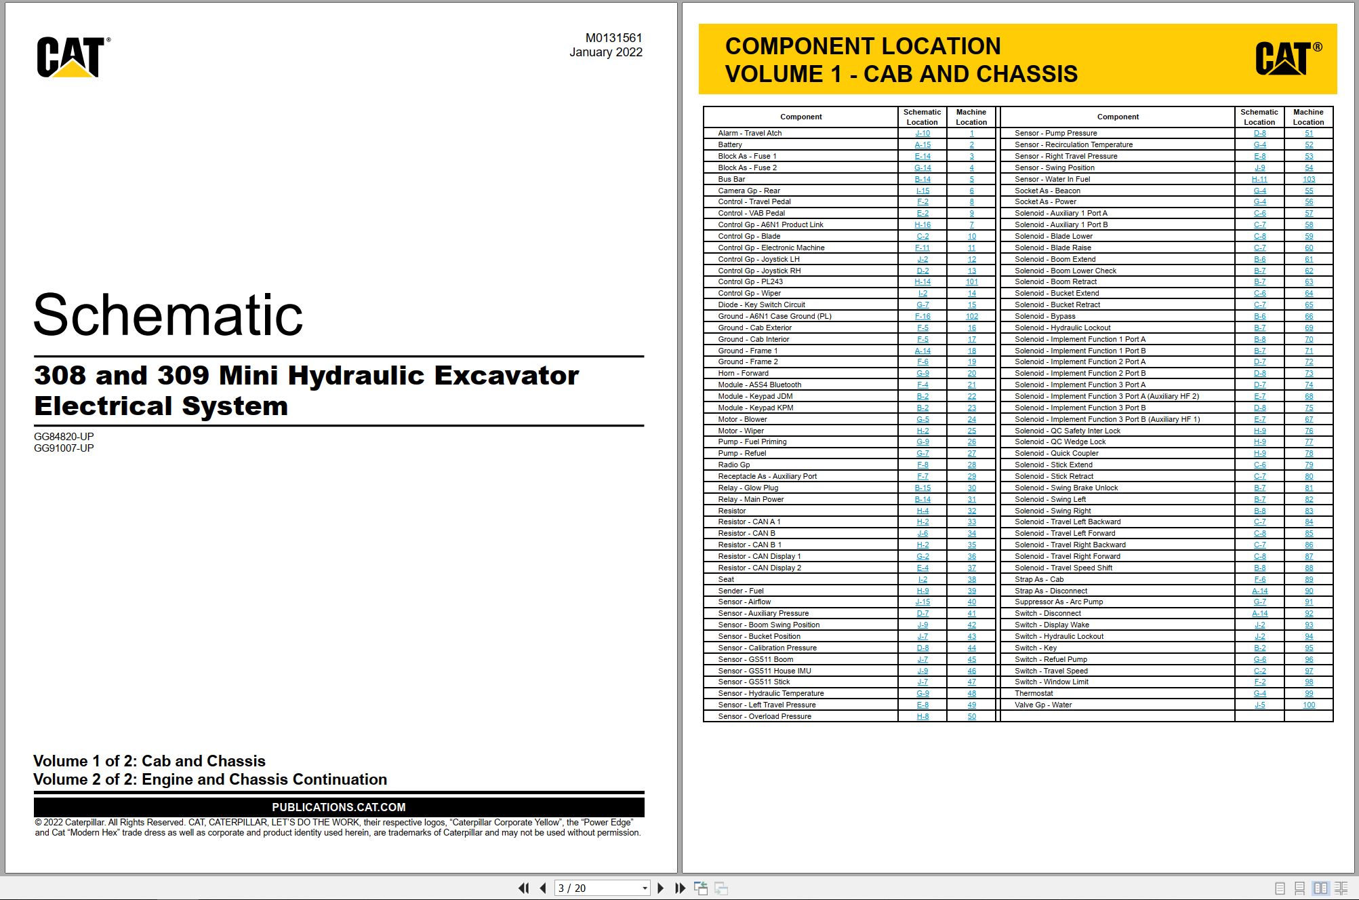
Task: Click the PUBLICATIONS.CAT.COM banner
Action: 339,807
